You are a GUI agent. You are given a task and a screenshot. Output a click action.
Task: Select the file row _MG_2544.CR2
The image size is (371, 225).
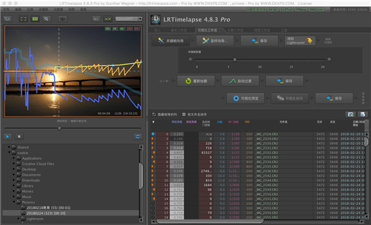(258, 180)
